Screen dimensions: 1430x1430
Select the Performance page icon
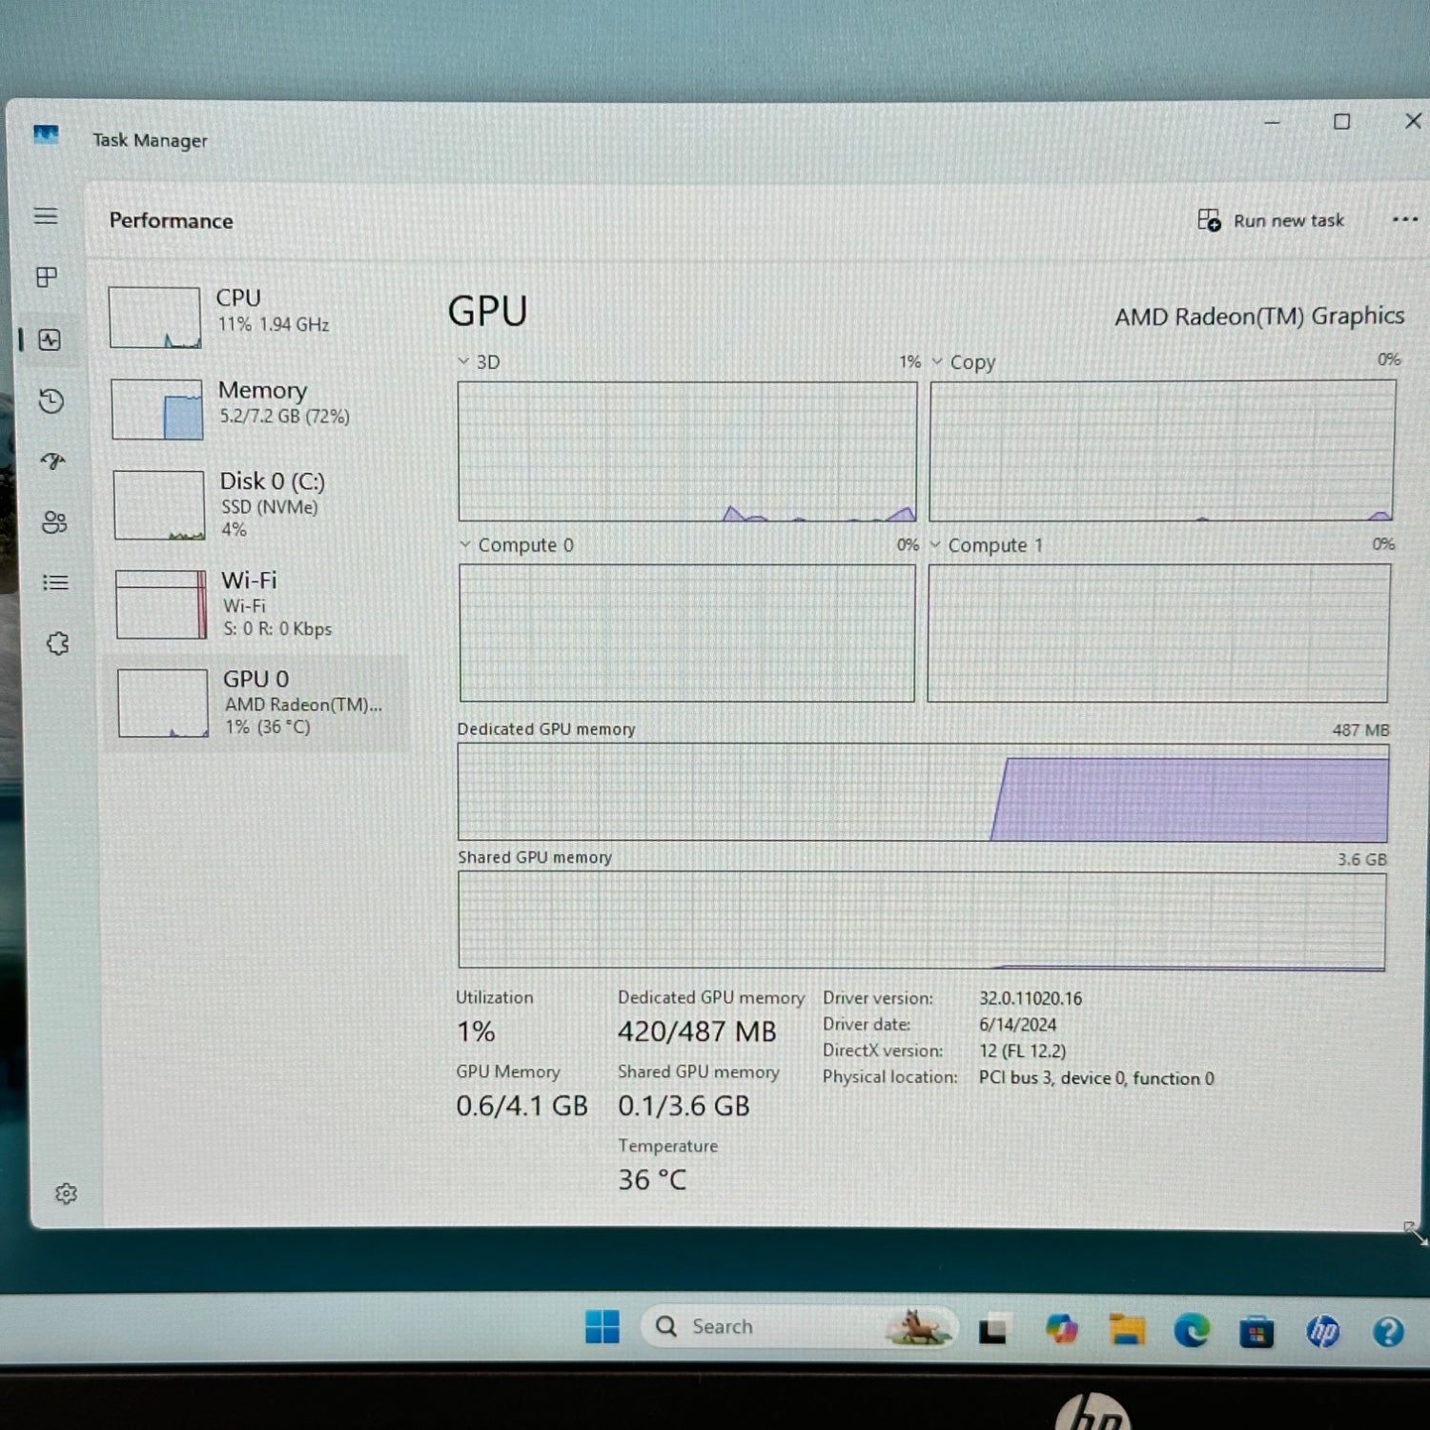coord(50,340)
